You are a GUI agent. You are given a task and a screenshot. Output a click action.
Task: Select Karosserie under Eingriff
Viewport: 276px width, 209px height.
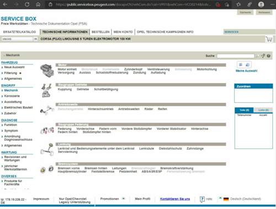click(x=12, y=96)
